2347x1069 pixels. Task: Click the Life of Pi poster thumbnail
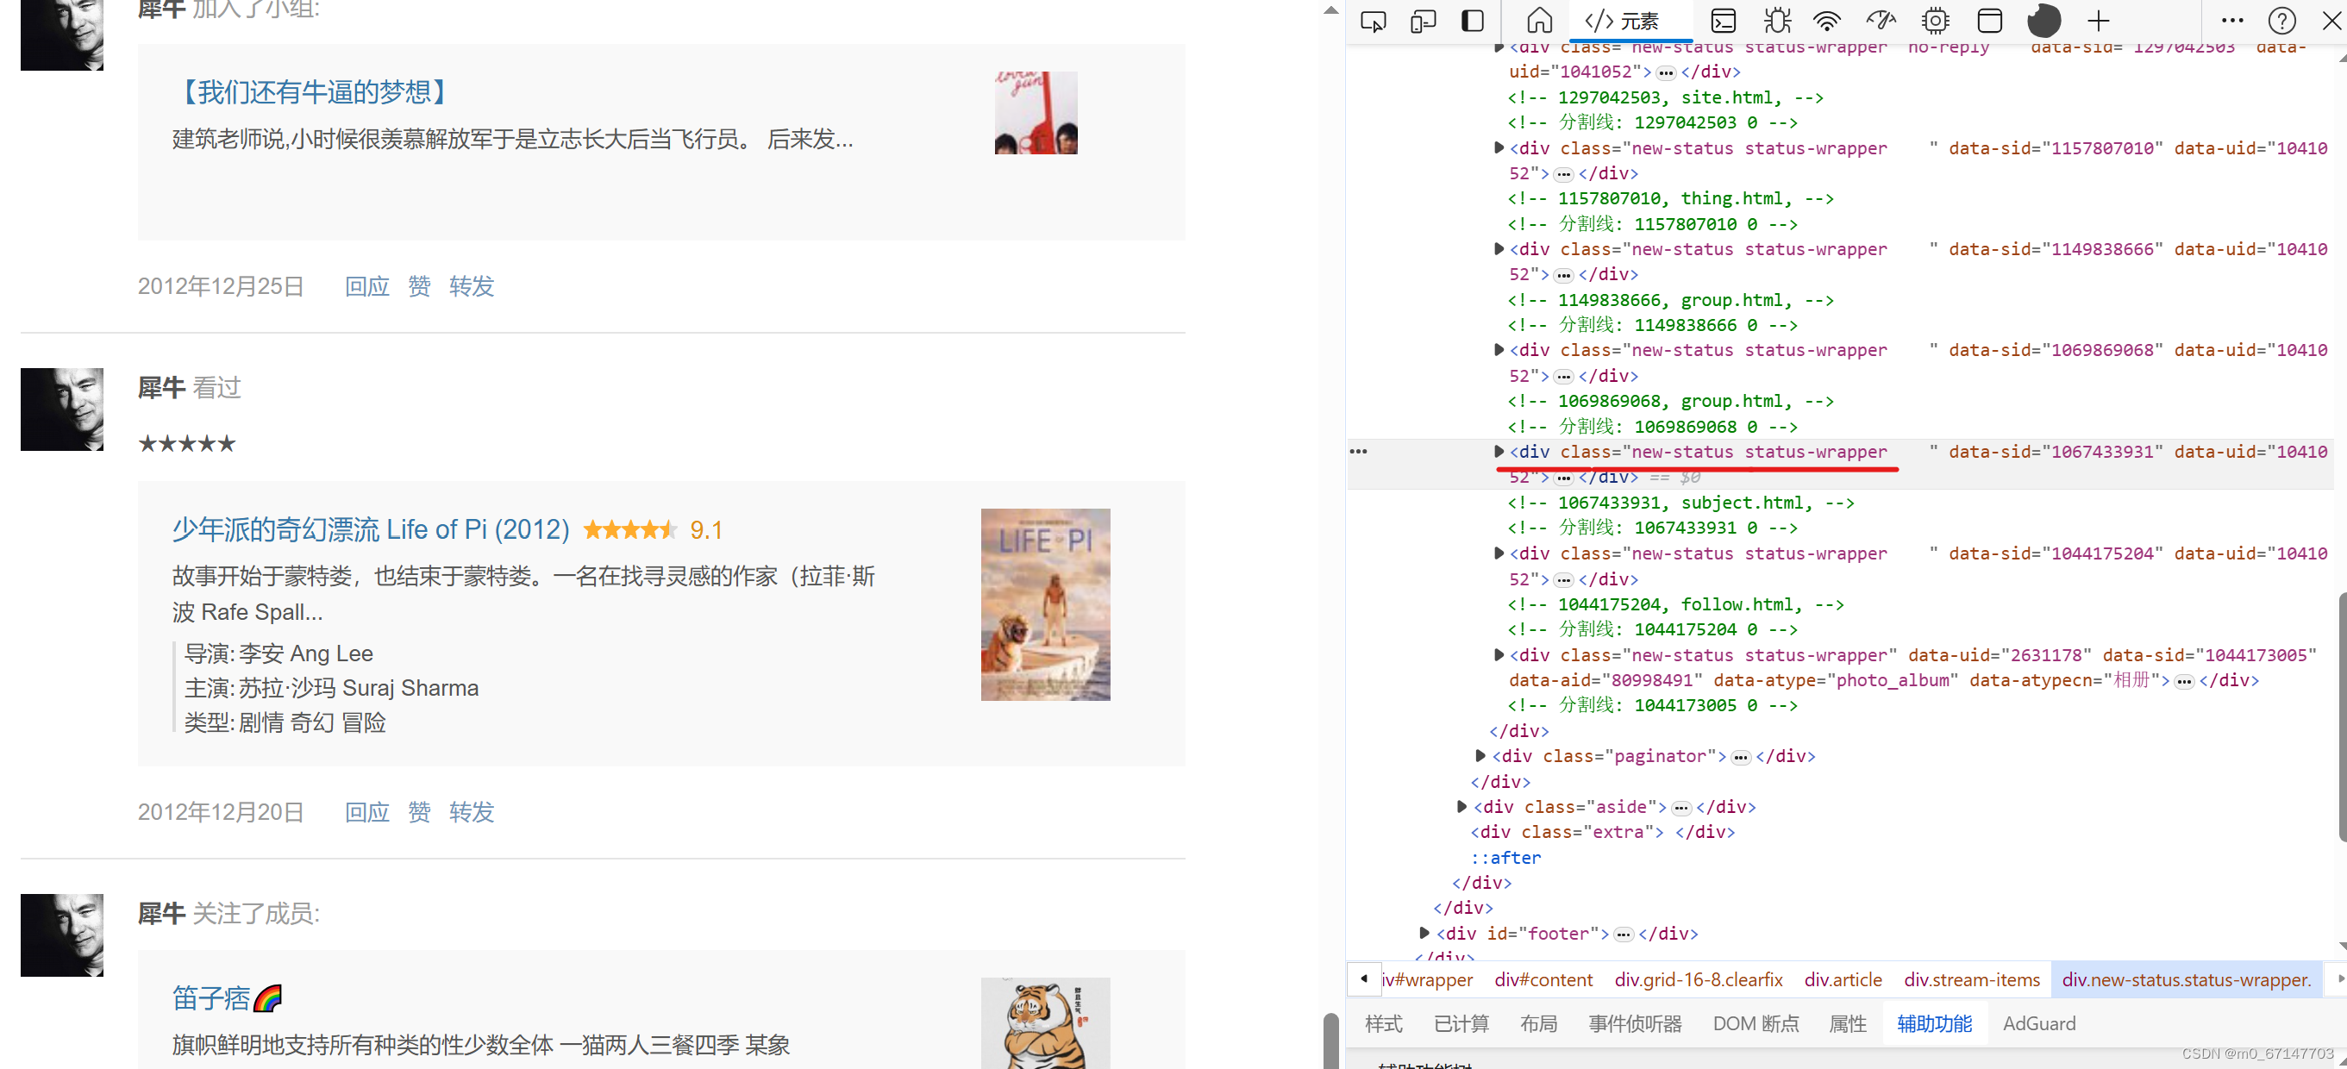tap(1045, 604)
